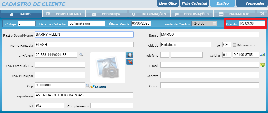Viewport: 268px width, 113px height.
Task: Click the magnifier icon beside CPF/CNPJ
Action: pos(81,55)
